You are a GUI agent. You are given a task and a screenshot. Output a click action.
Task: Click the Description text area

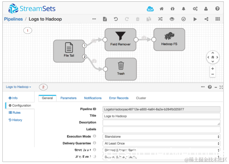point(161,123)
